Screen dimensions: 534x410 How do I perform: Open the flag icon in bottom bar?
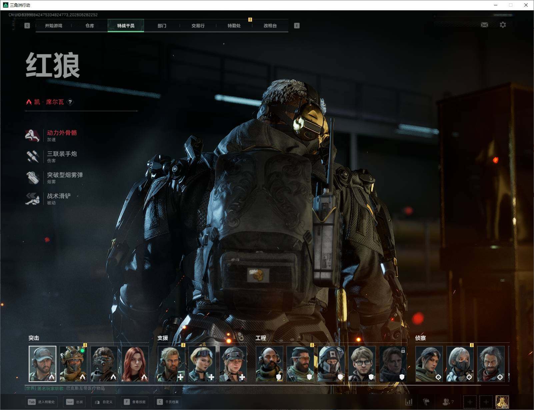(426, 402)
